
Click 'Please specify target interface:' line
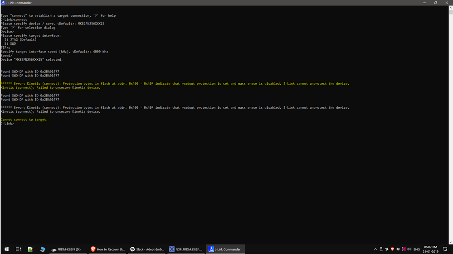tap(31, 35)
